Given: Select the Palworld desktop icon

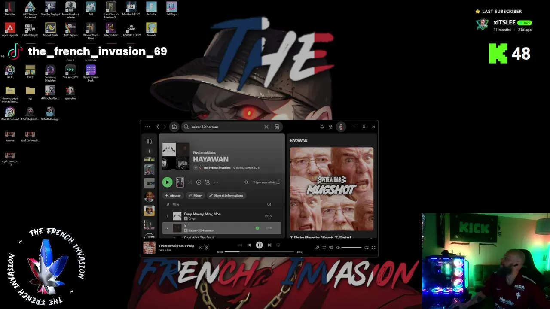Looking at the screenshot, I should click(151, 30).
